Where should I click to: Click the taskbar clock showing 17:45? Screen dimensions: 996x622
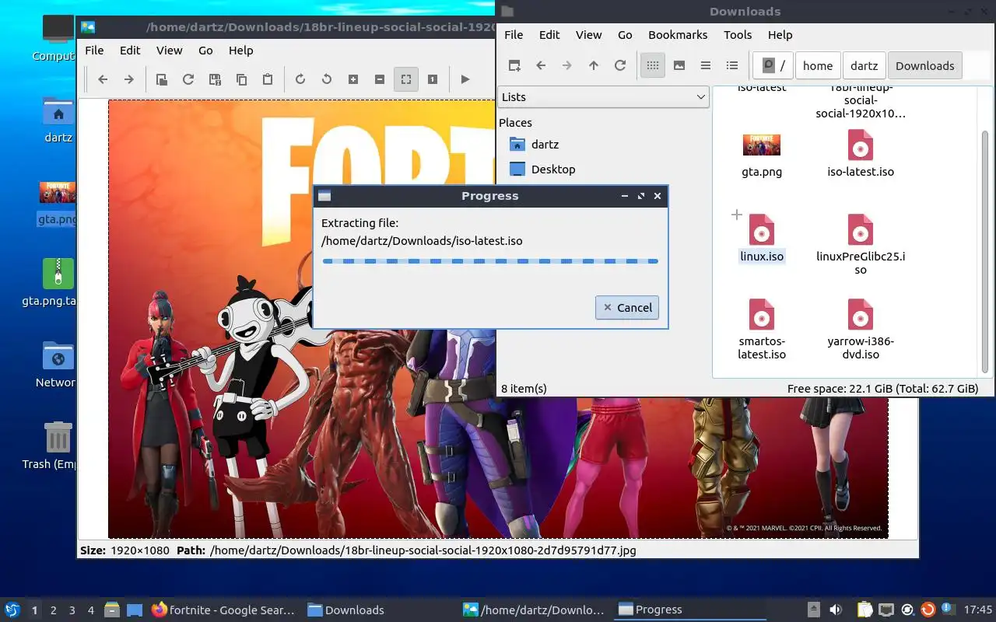pyautogui.click(x=977, y=610)
